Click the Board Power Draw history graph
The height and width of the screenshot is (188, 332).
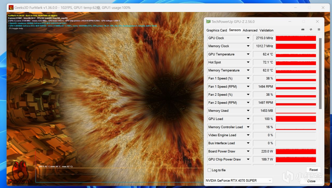296,151
